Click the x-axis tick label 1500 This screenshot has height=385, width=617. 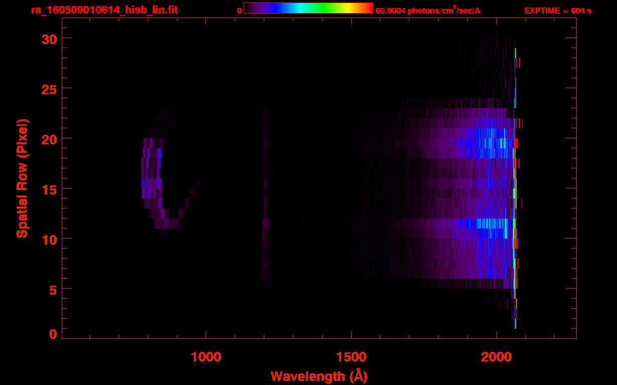point(351,357)
